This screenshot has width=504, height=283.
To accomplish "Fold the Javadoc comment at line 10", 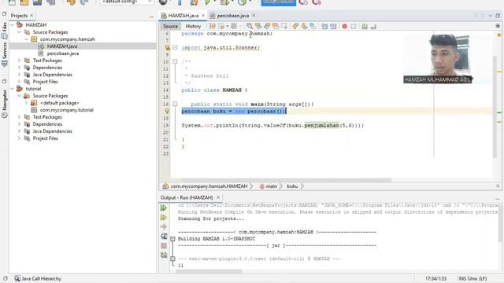I will click(175, 61).
